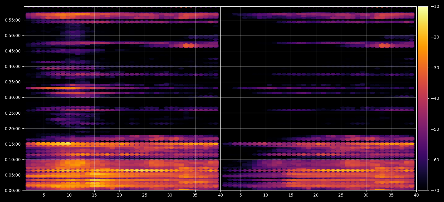Click x-axis tick 35 of the right heatmap
The height and width of the screenshot is (202, 444).
[x=391, y=195]
